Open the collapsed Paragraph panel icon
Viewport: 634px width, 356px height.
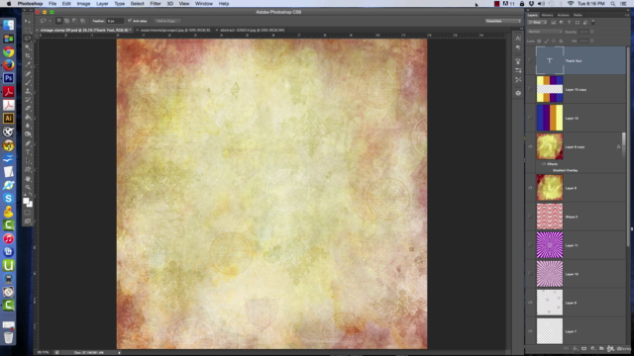point(518,47)
